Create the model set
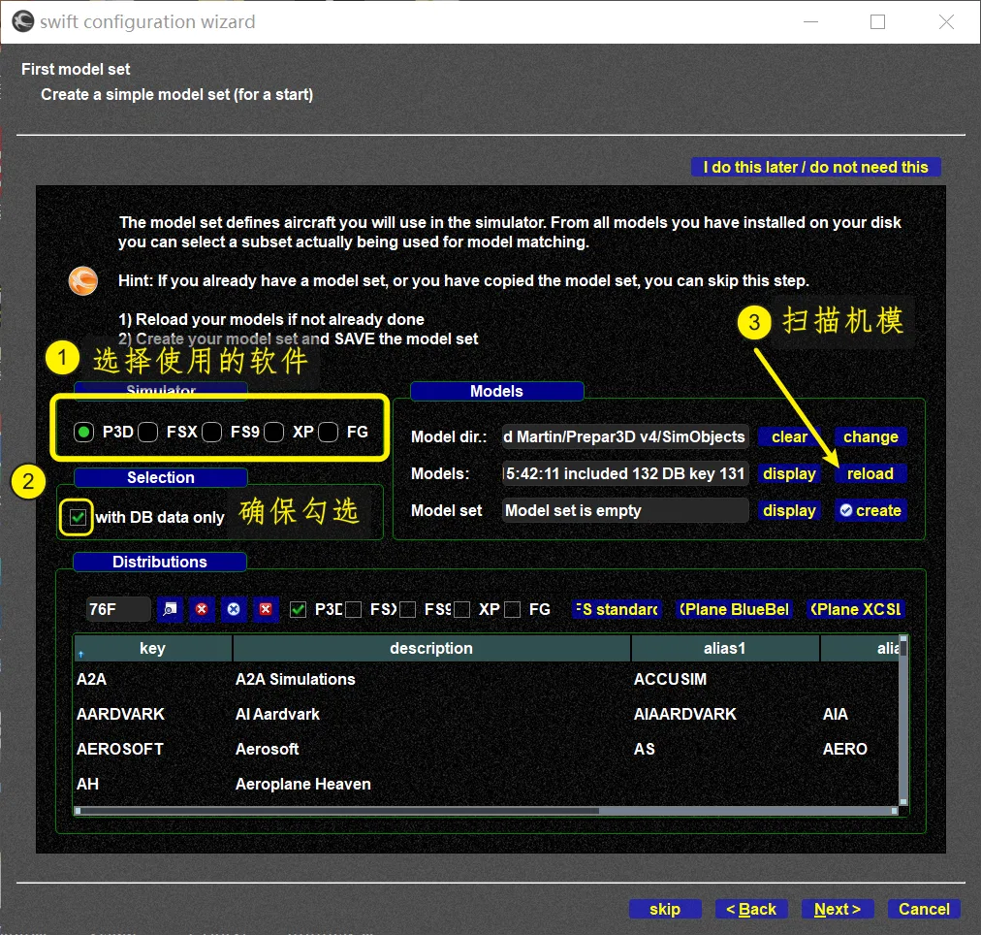This screenshot has height=935, width=981. [x=870, y=511]
